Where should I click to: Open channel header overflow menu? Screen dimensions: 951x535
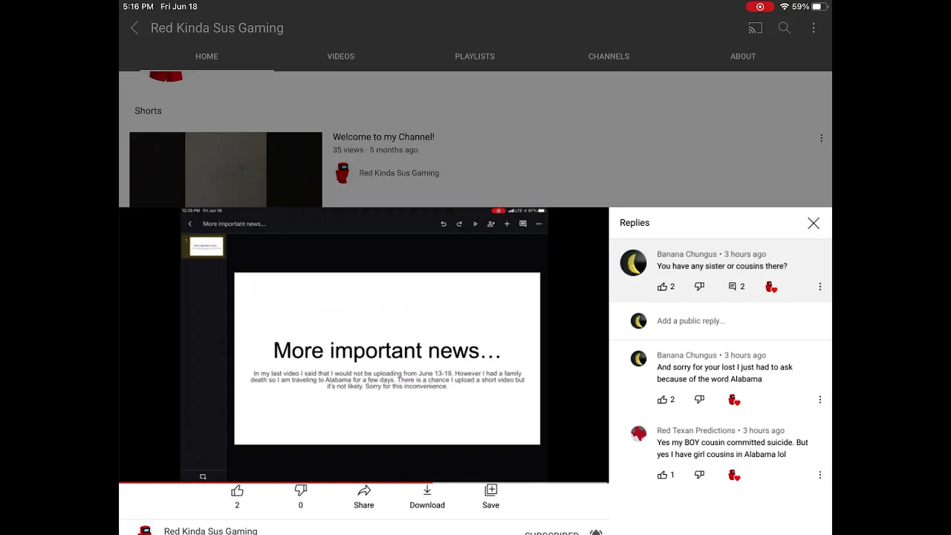(x=814, y=28)
